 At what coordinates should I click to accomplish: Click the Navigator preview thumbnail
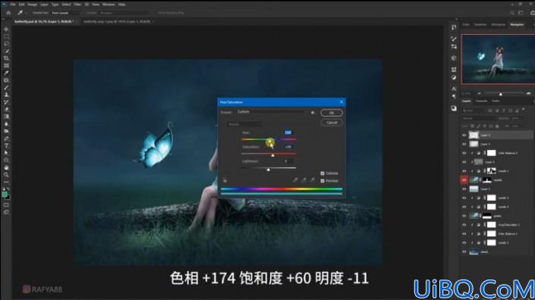[498, 59]
